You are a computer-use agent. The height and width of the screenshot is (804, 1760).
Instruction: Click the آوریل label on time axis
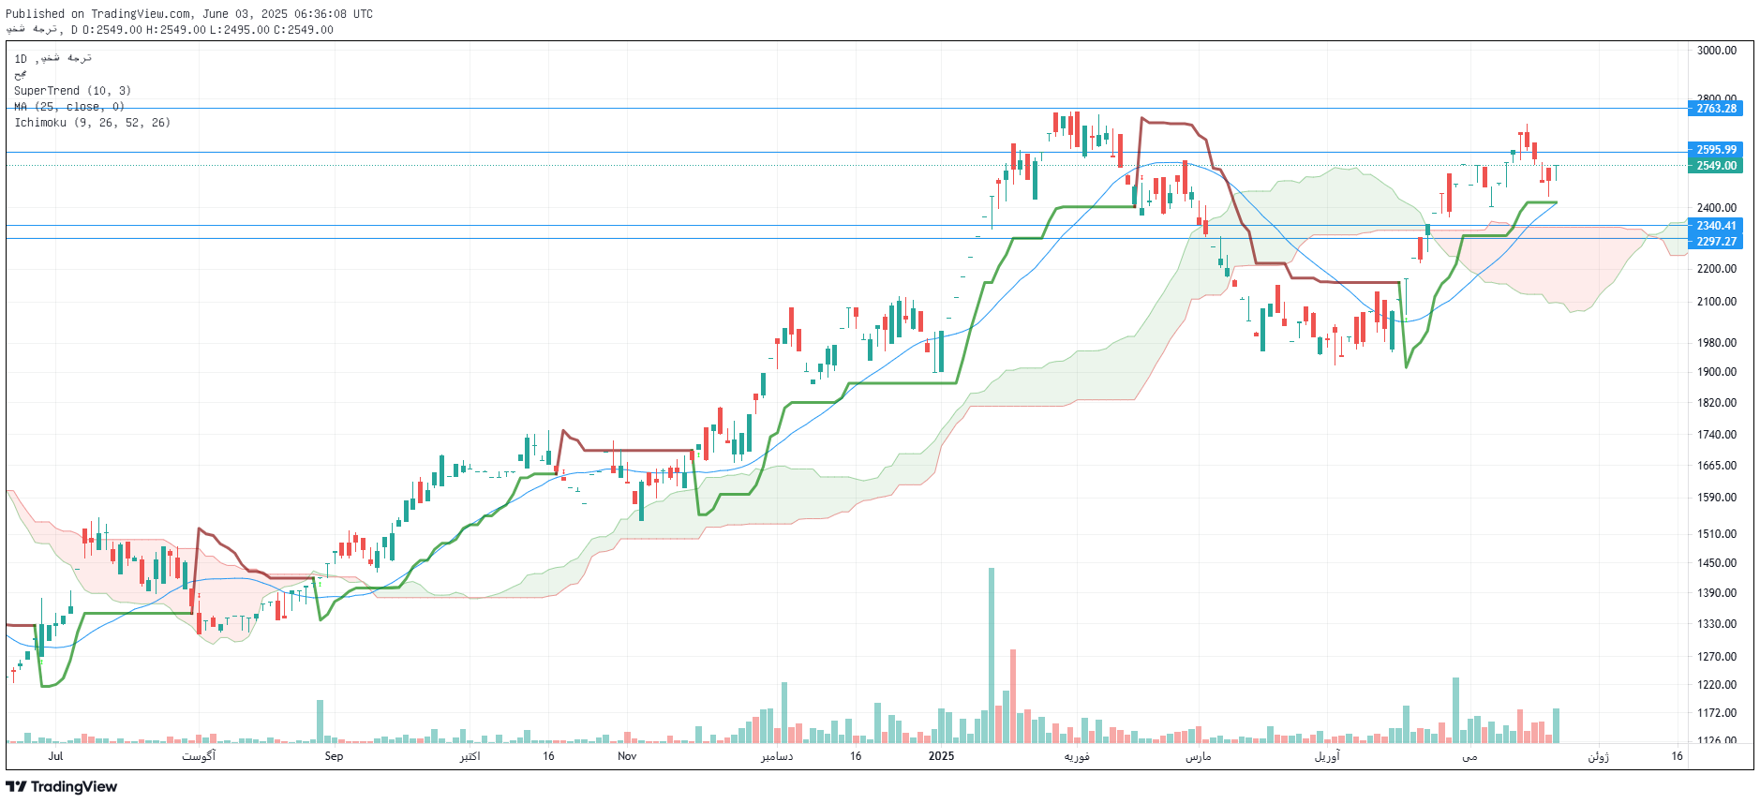(x=1327, y=756)
